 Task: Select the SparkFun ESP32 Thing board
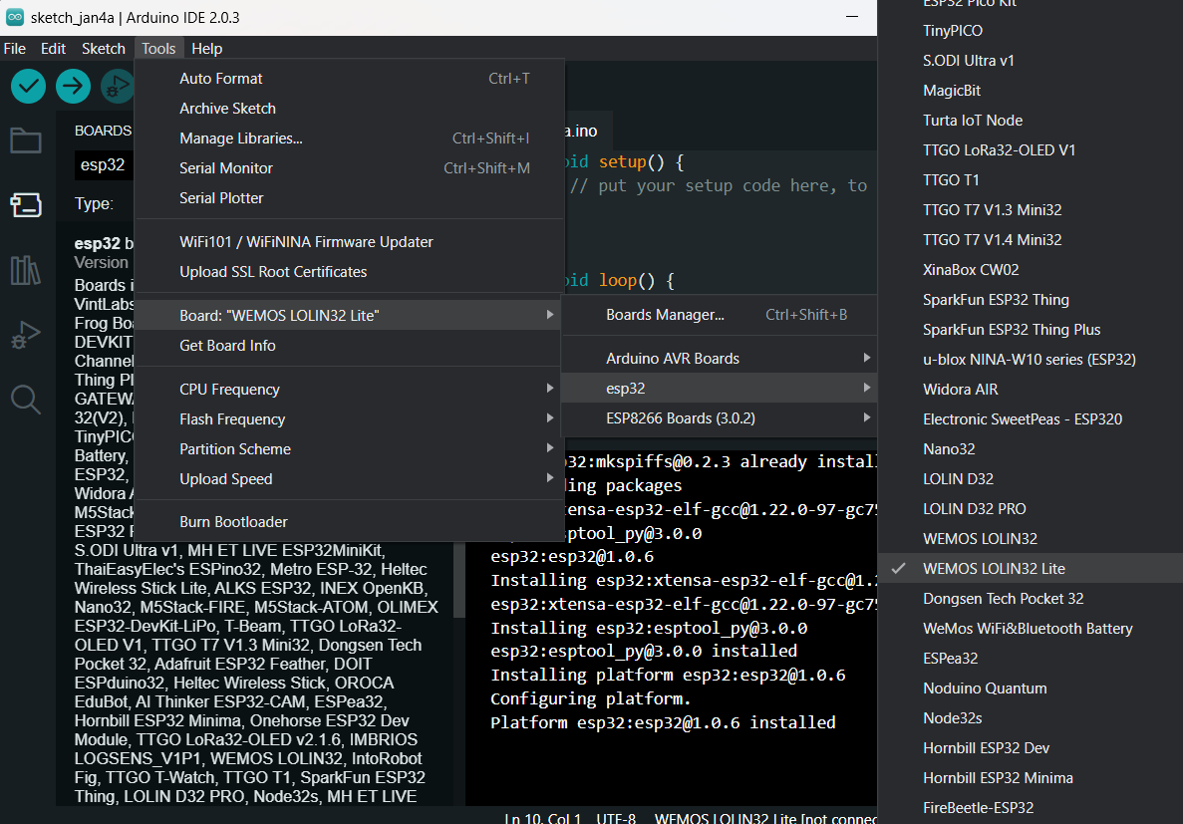pos(1030,300)
